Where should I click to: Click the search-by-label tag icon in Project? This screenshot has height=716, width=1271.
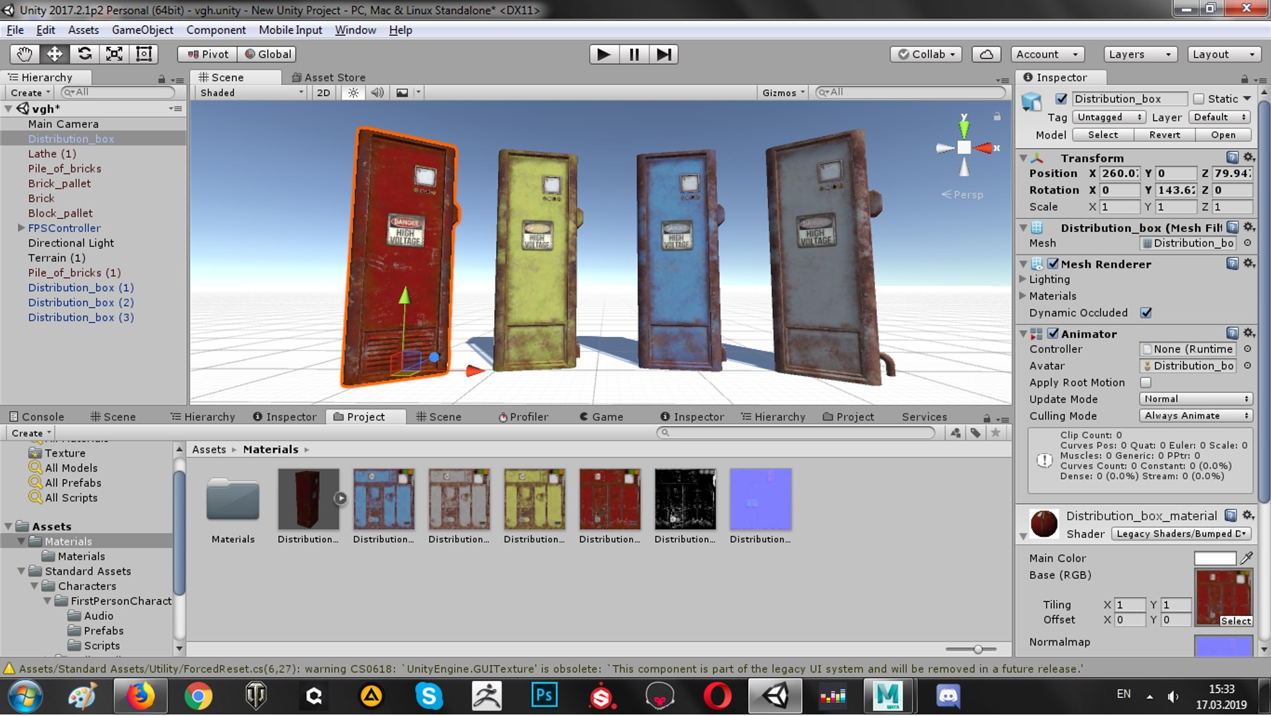975,433
